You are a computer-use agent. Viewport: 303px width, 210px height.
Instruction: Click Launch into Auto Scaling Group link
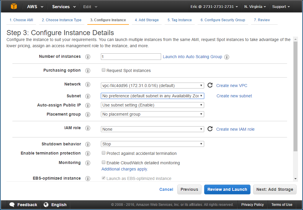coord(192,57)
